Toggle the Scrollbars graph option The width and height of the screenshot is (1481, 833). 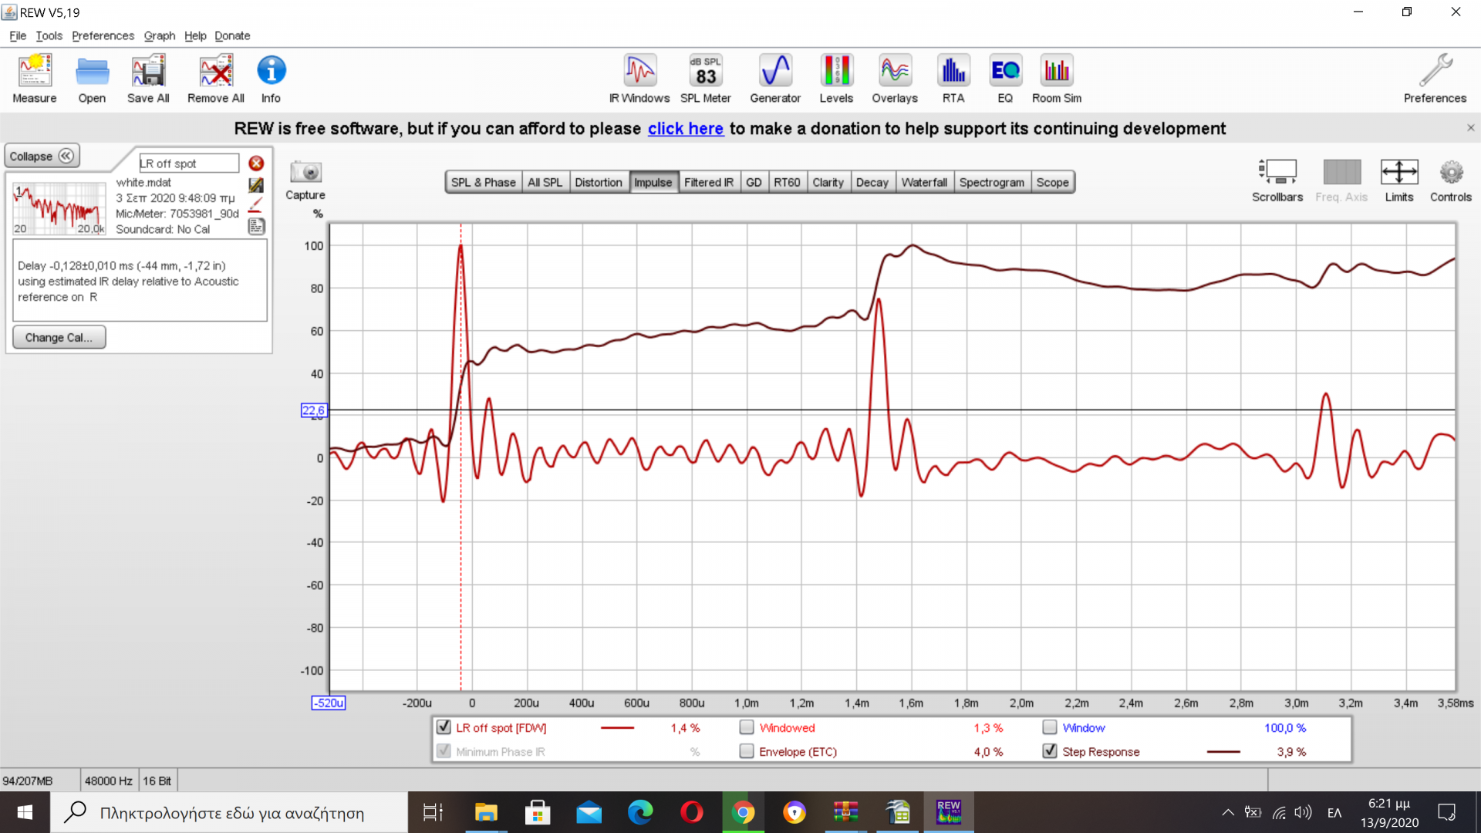click(x=1277, y=180)
